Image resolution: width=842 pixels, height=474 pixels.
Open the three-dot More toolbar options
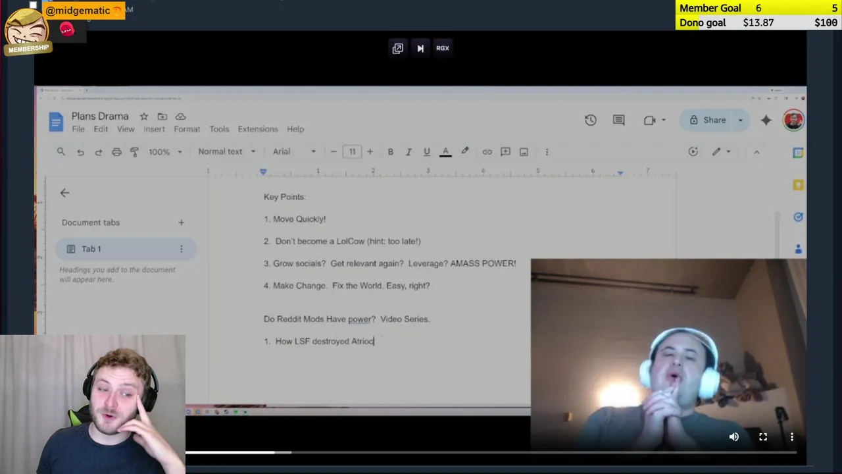(547, 151)
